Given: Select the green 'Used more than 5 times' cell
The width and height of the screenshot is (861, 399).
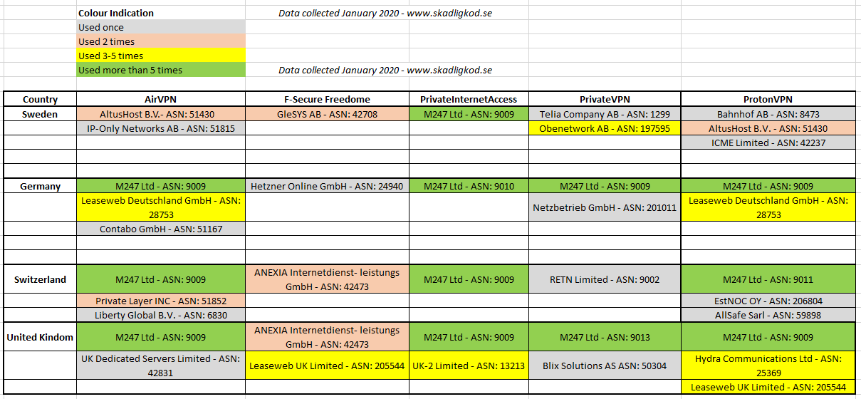Looking at the screenshot, I should tap(161, 70).
